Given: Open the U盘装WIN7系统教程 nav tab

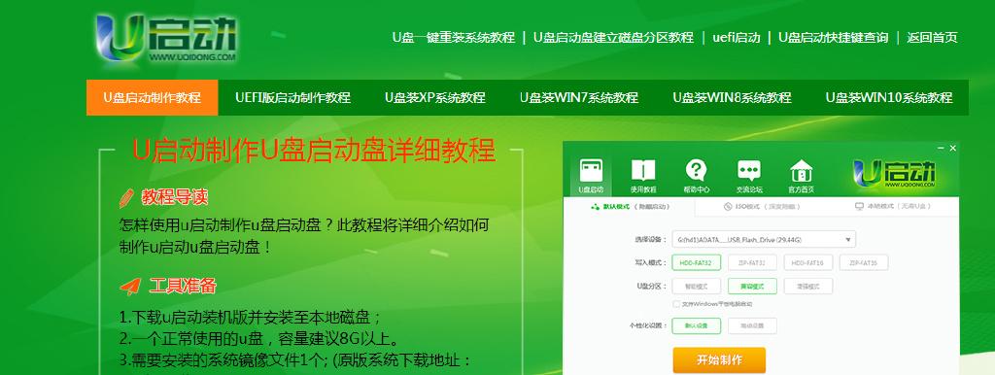Looking at the screenshot, I should click(x=579, y=98).
